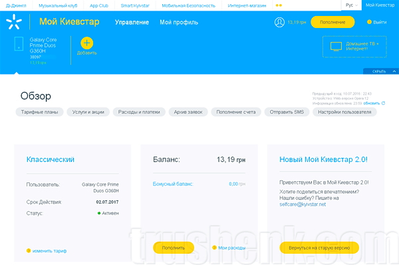Viewport: 399px width, 265px height.
Task: Click the 0,00 грн bonus amount
Action: click(237, 184)
